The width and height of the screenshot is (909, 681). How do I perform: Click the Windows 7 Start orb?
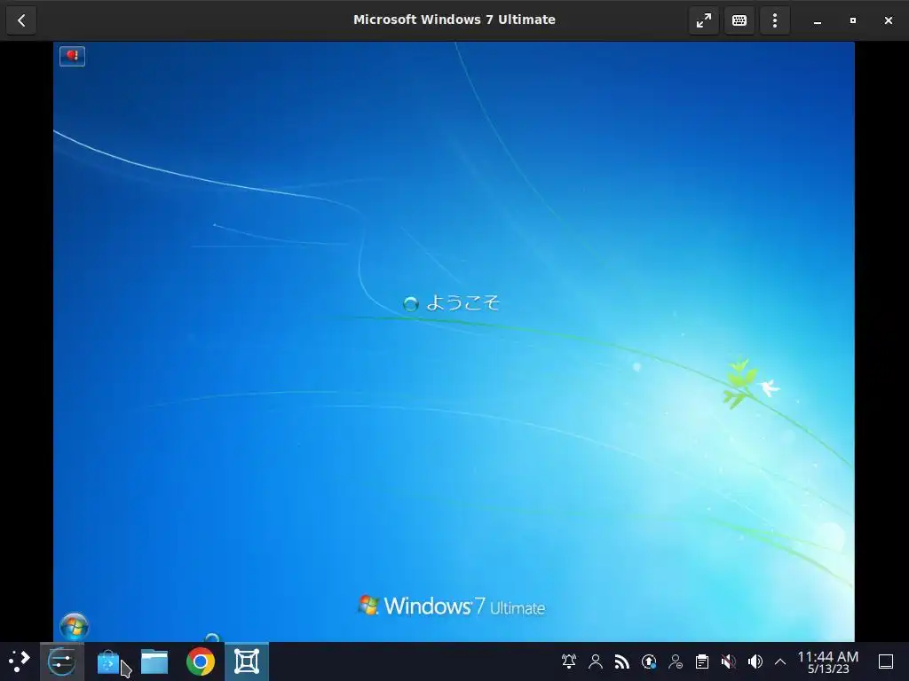point(75,626)
